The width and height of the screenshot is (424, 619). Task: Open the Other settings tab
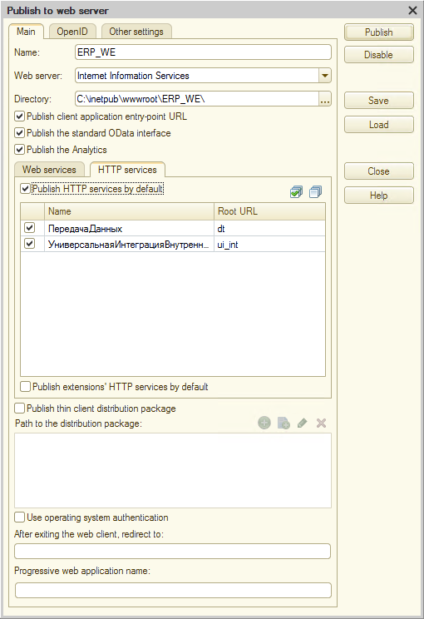(136, 32)
